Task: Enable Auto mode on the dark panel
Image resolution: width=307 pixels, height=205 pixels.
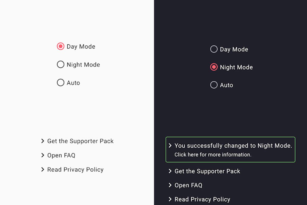Action: click(x=214, y=85)
